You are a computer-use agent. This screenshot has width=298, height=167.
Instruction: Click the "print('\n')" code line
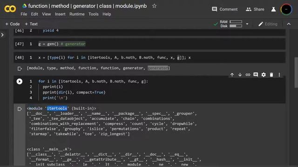[55, 98]
